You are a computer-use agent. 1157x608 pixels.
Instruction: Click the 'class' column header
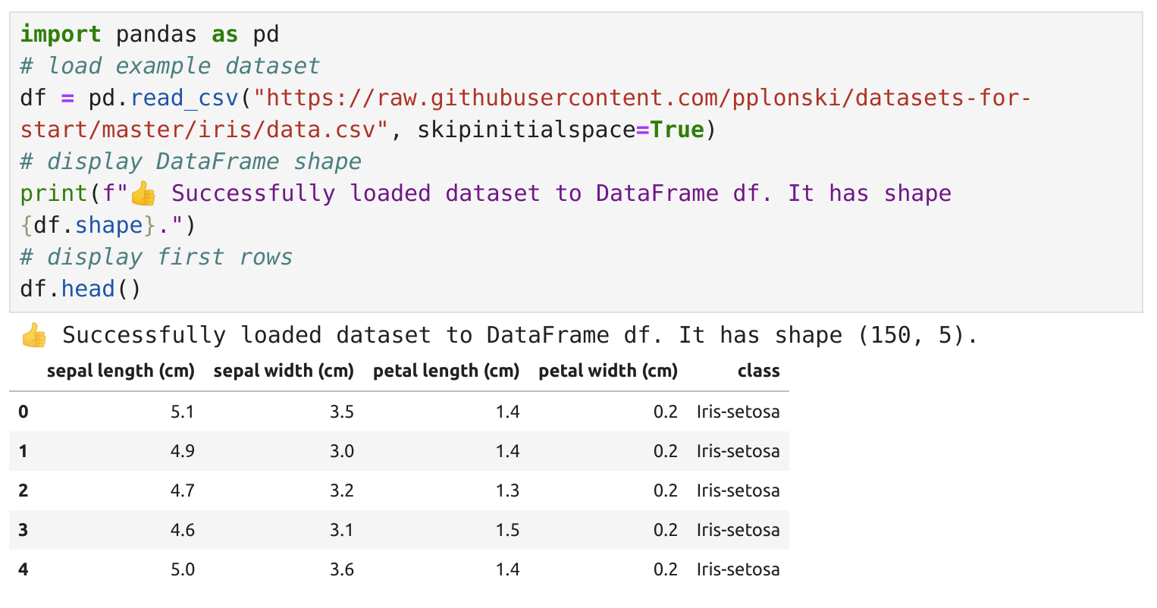click(x=758, y=371)
